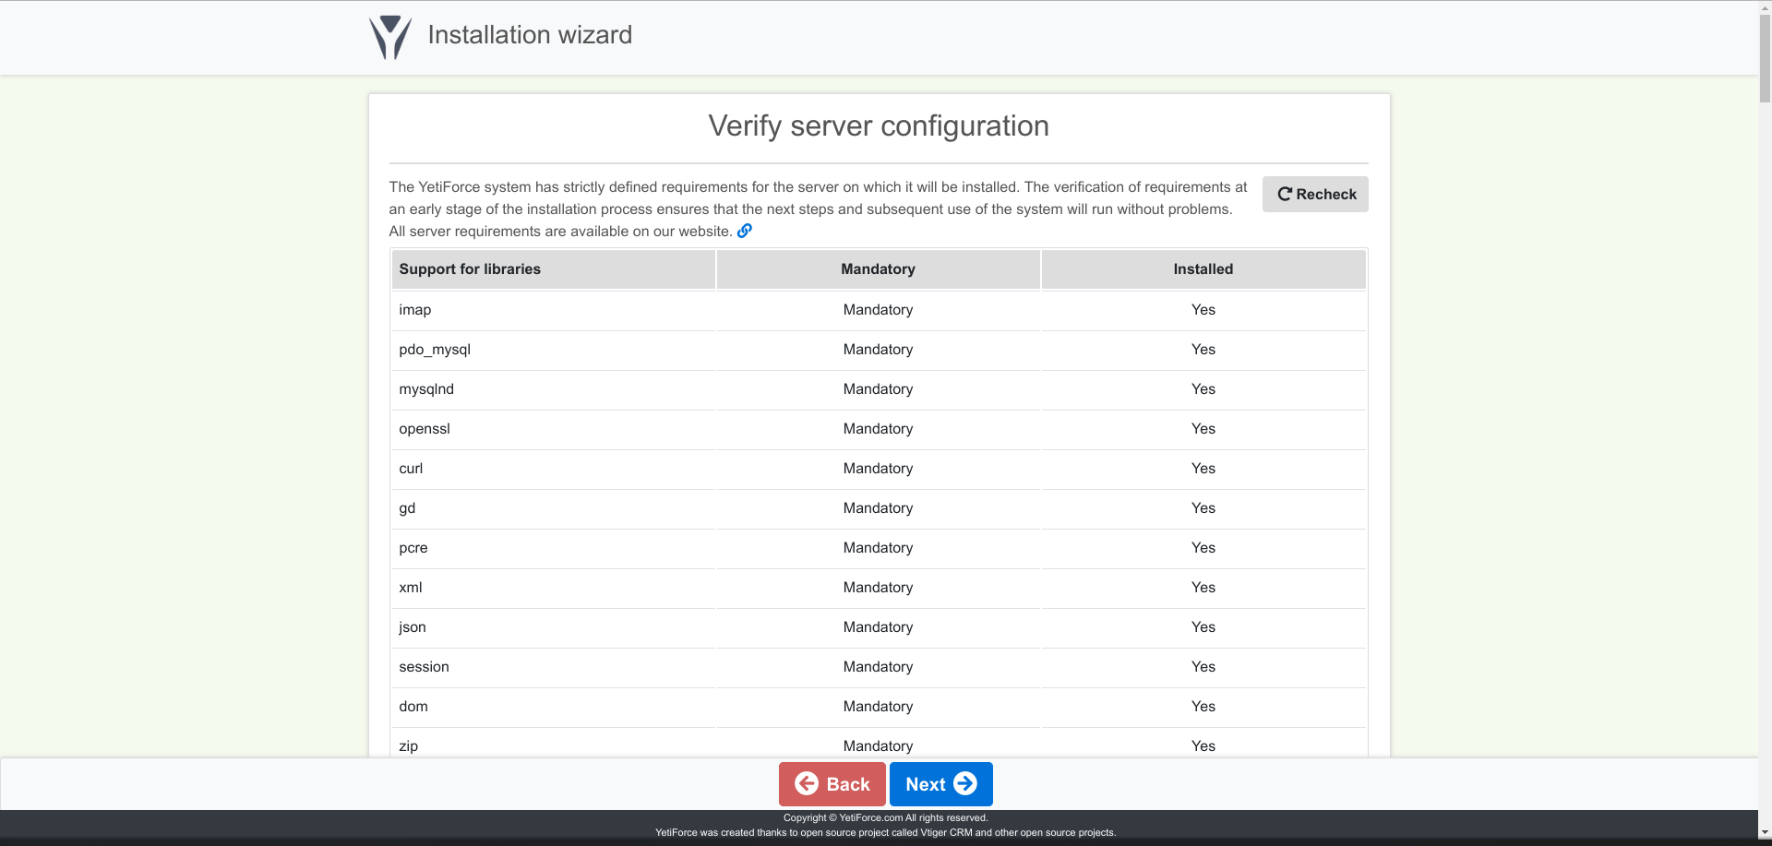Open the server requirements link icon
The width and height of the screenshot is (1772, 846).
click(x=745, y=231)
